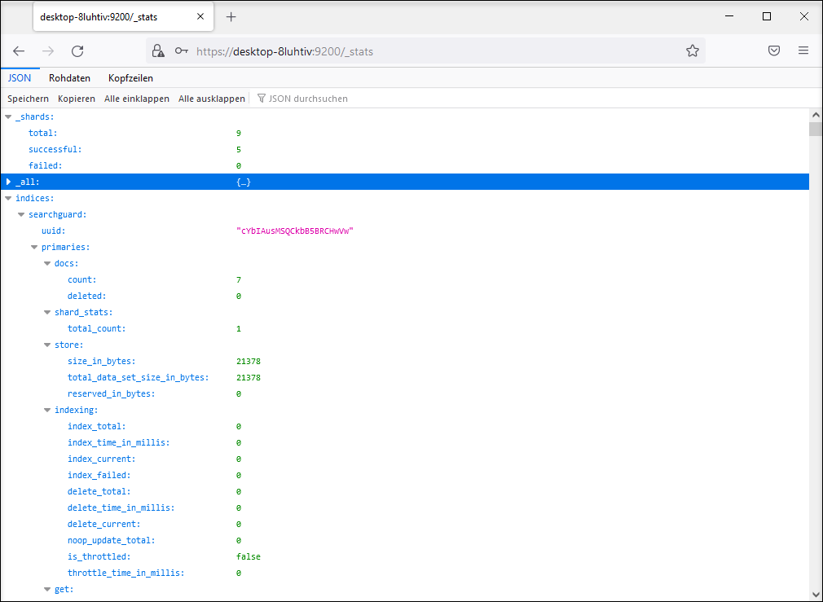Image resolution: width=823 pixels, height=602 pixels.
Task: Select the total row under _shards
Action: pos(405,134)
